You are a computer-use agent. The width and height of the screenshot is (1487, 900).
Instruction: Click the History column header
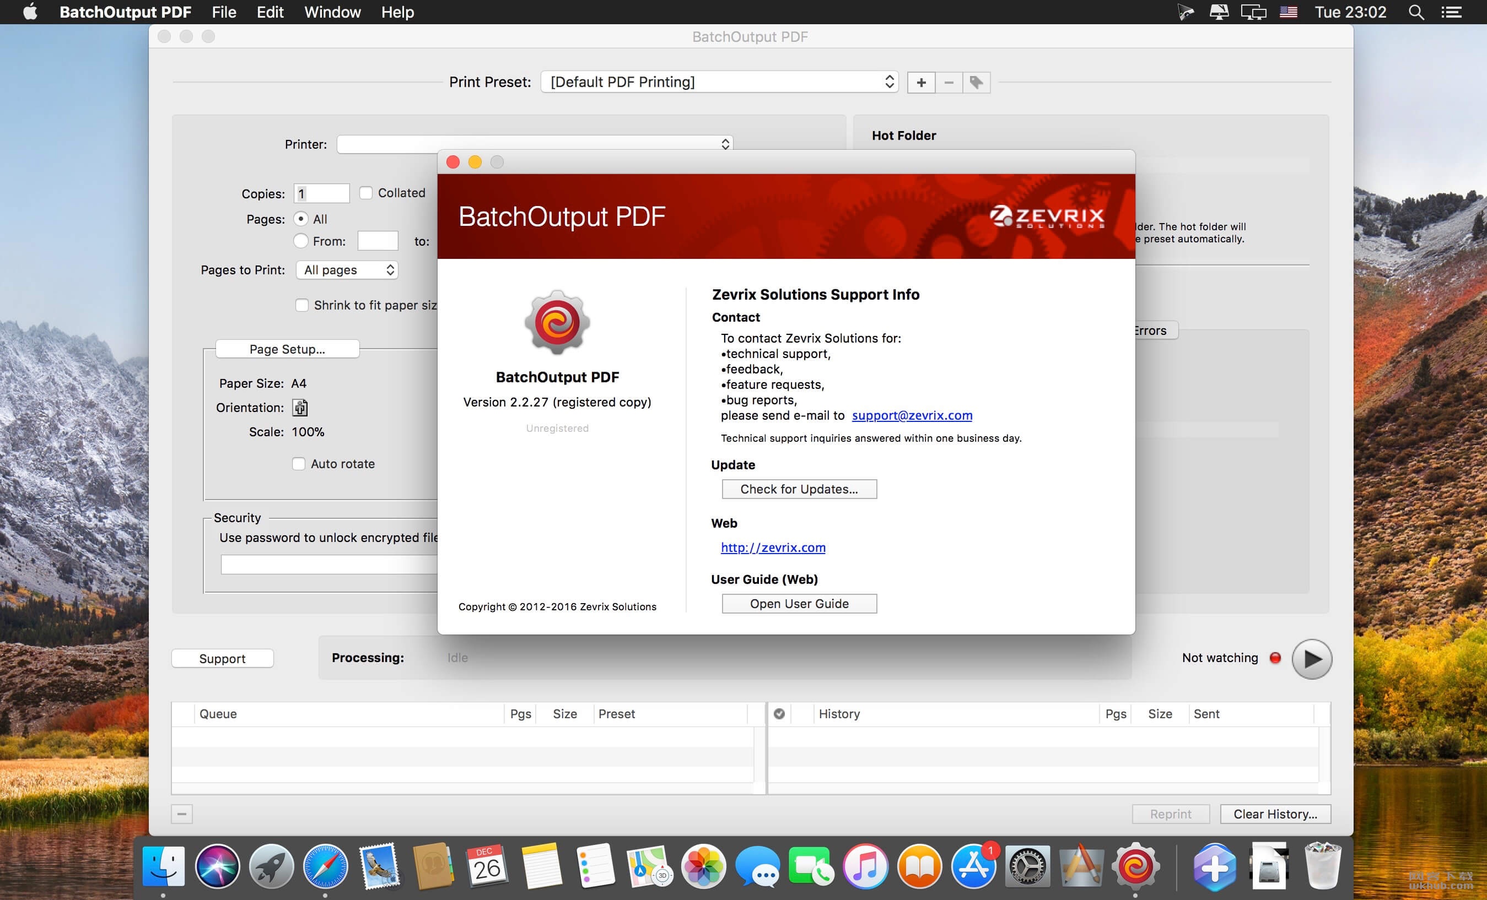coord(957,714)
